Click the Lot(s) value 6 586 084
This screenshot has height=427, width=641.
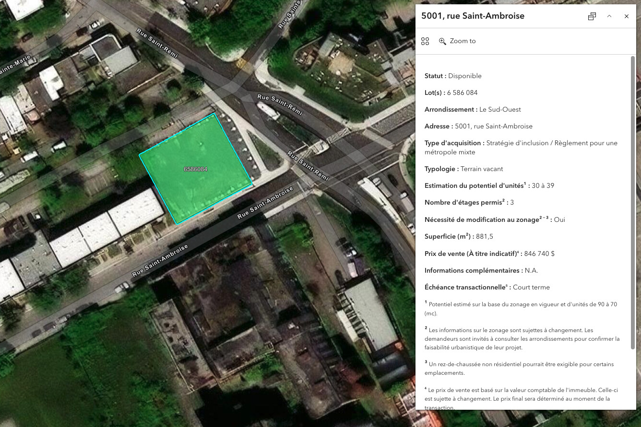462,92
